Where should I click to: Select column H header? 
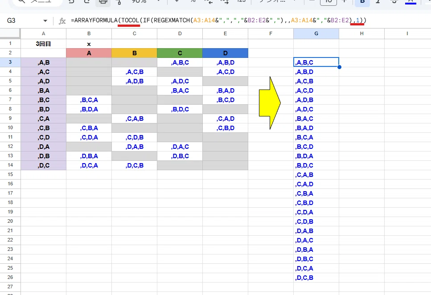362,33
